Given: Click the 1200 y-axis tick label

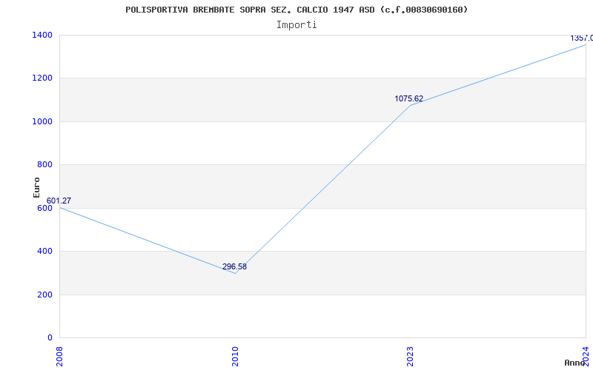Looking at the screenshot, I should [x=42, y=78].
